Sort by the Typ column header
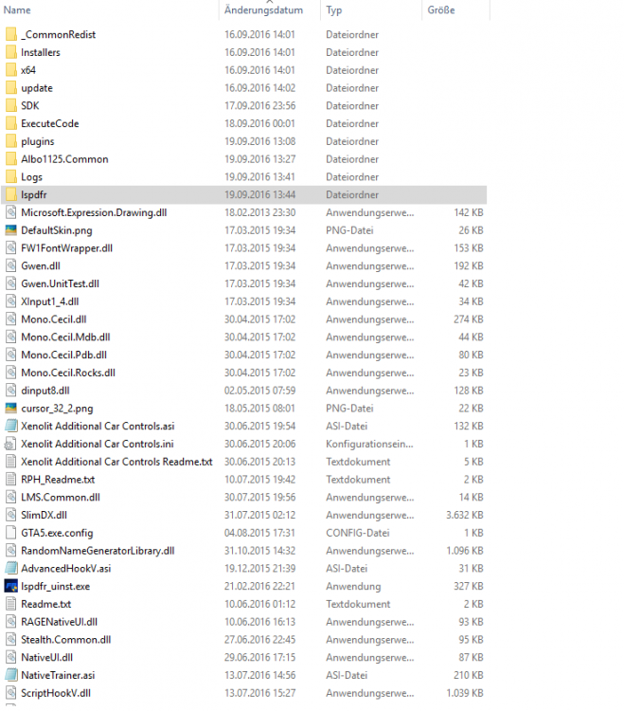 point(333,10)
